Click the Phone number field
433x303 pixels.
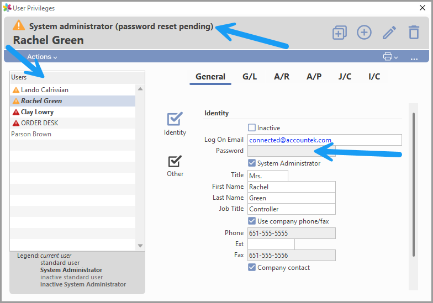point(292,233)
